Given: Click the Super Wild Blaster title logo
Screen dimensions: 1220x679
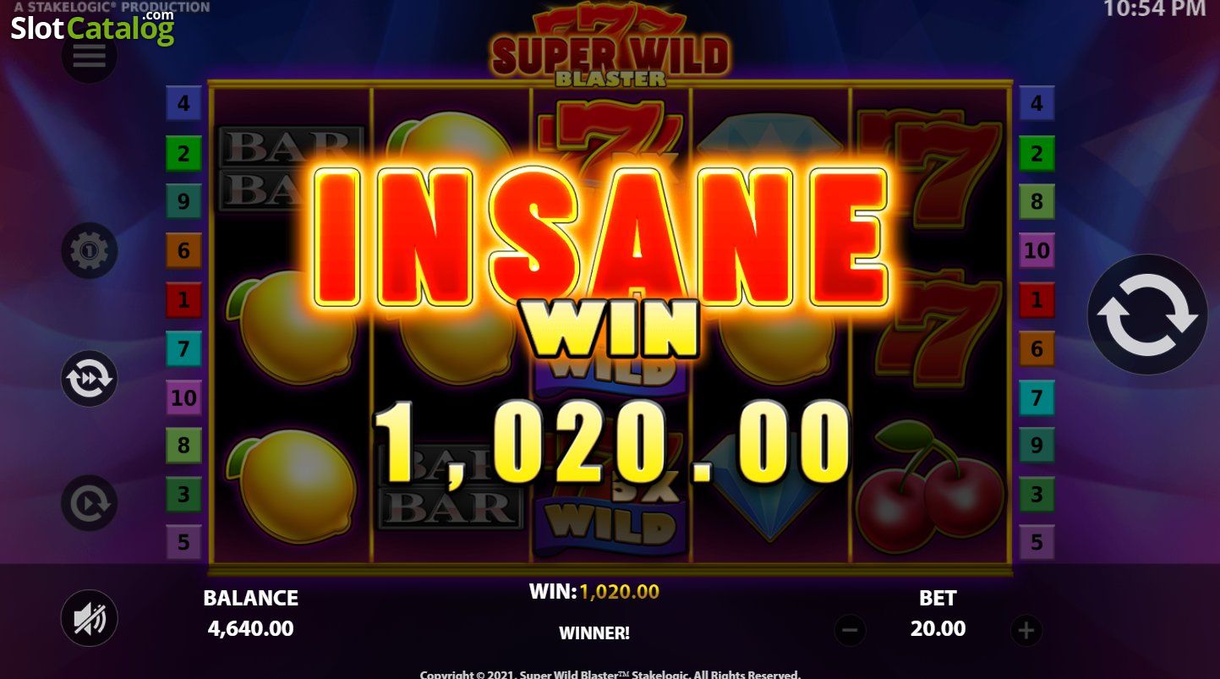Looking at the screenshot, I should tap(610, 47).
